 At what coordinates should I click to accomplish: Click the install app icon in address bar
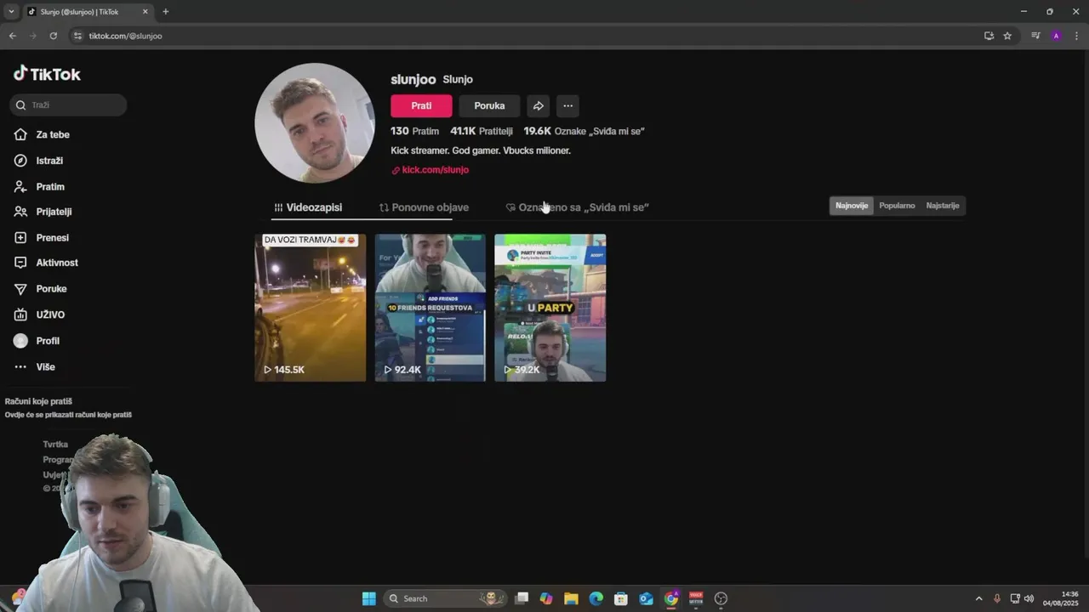point(989,36)
